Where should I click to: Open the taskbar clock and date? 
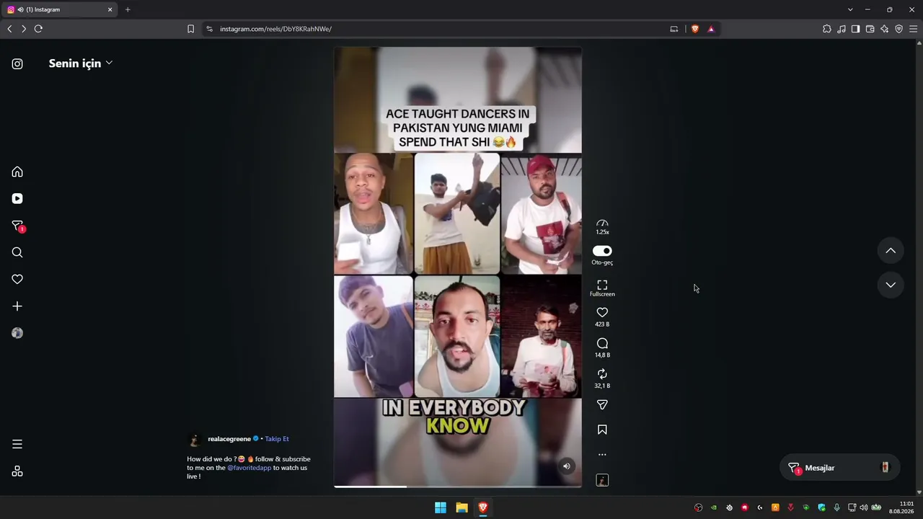pyautogui.click(x=903, y=507)
